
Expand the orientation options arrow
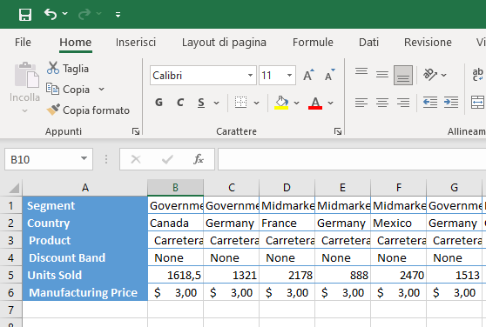444,75
